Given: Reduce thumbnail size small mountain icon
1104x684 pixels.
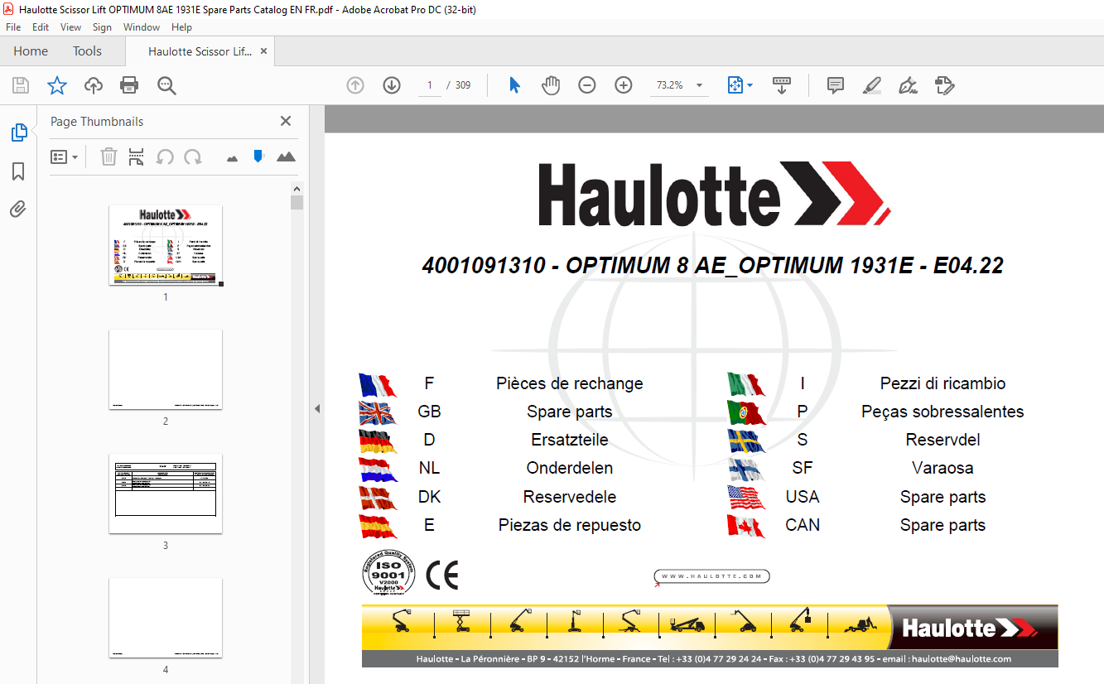Looking at the screenshot, I should tap(232, 157).
